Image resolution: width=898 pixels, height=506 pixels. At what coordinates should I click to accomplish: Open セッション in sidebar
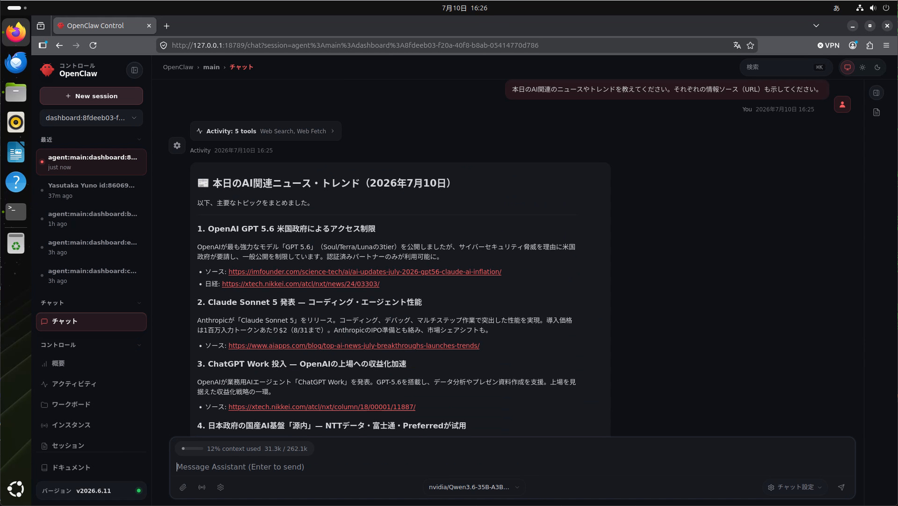coord(91,446)
